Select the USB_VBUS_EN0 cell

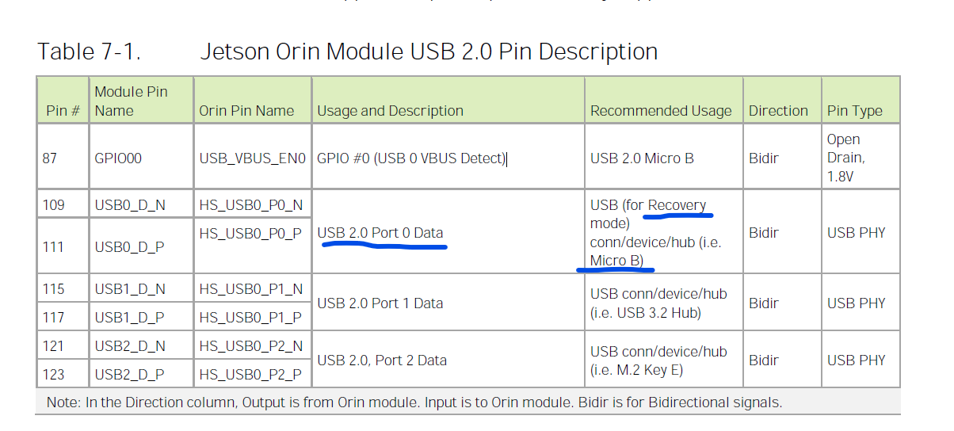point(252,158)
